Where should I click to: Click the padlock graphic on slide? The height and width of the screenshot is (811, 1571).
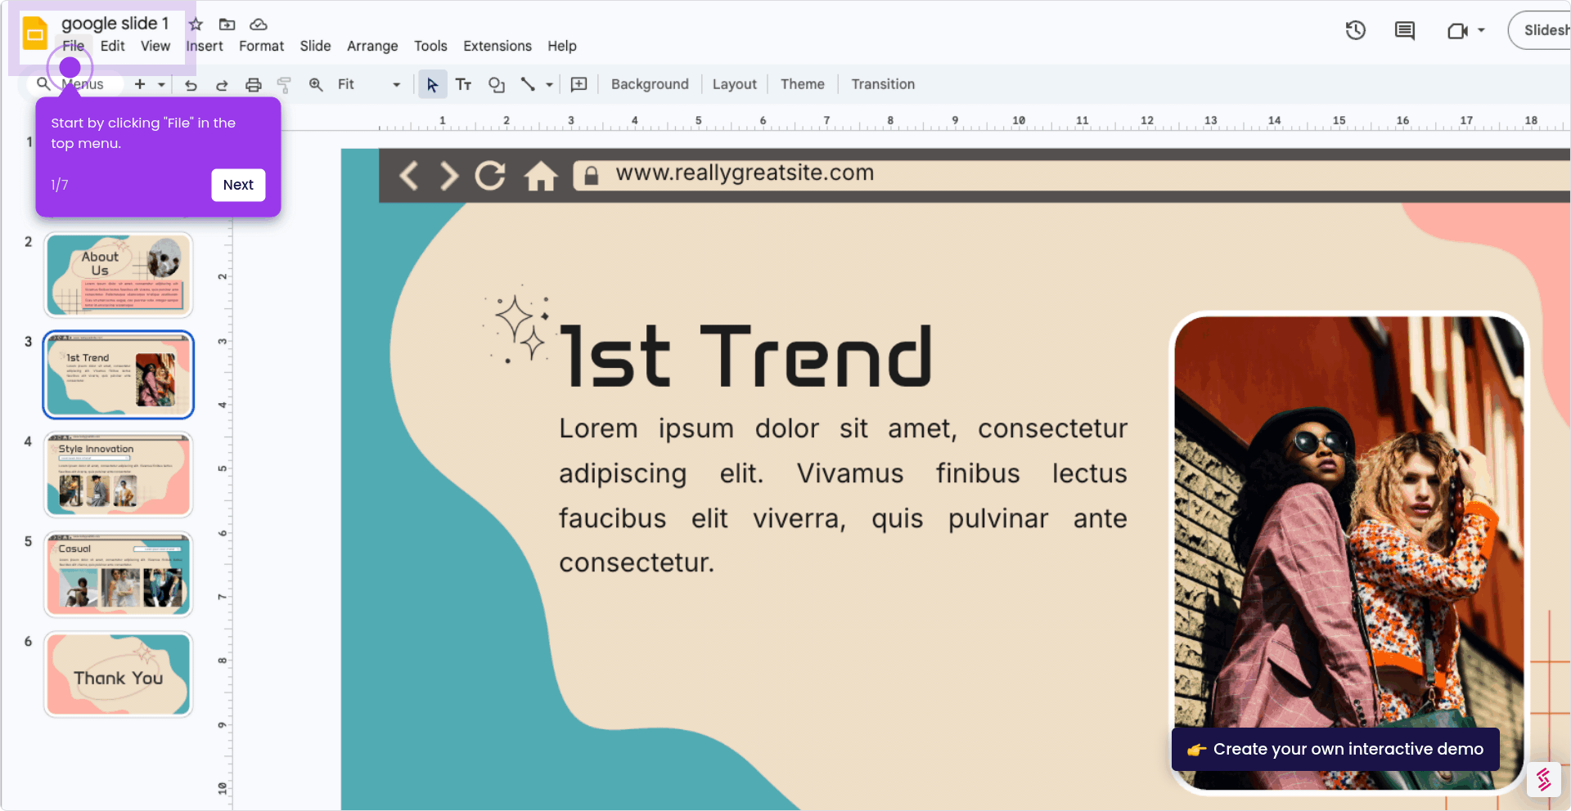pyautogui.click(x=592, y=176)
